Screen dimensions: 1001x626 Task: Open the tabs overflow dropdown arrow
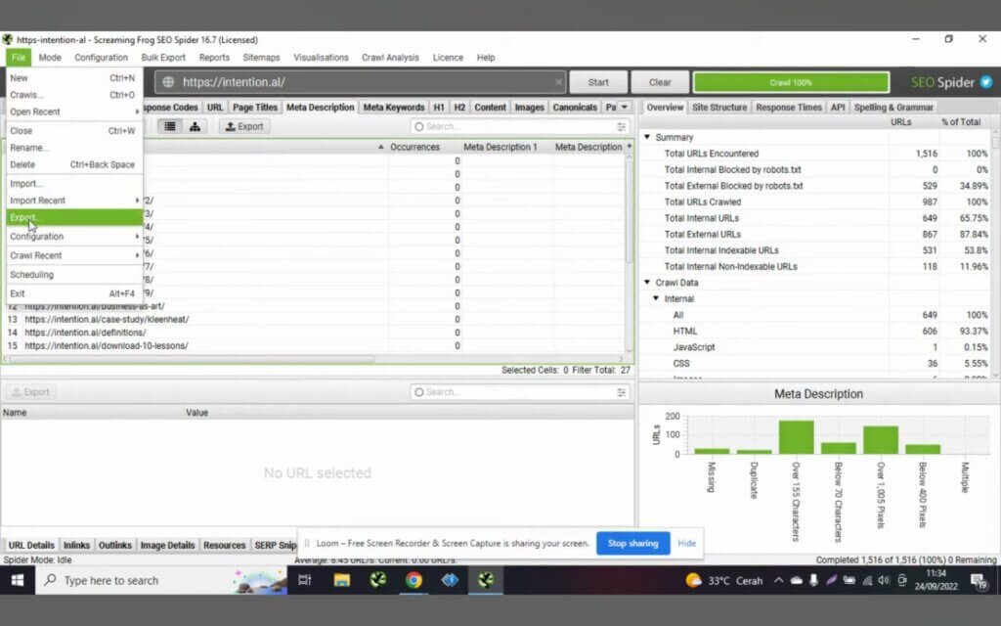tap(625, 107)
